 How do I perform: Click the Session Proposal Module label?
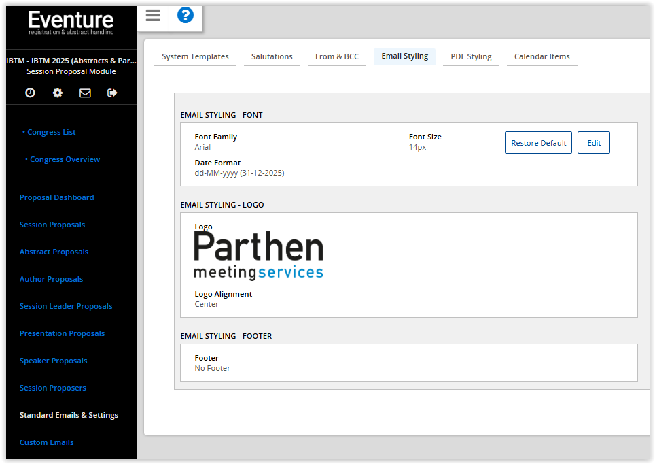click(71, 71)
